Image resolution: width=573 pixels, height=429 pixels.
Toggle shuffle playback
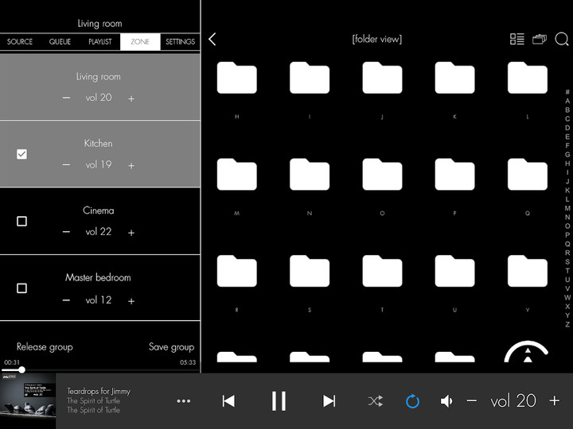pyautogui.click(x=375, y=401)
